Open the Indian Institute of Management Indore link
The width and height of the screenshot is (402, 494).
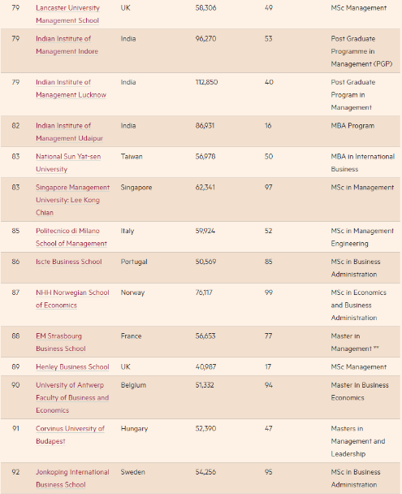[x=67, y=45]
